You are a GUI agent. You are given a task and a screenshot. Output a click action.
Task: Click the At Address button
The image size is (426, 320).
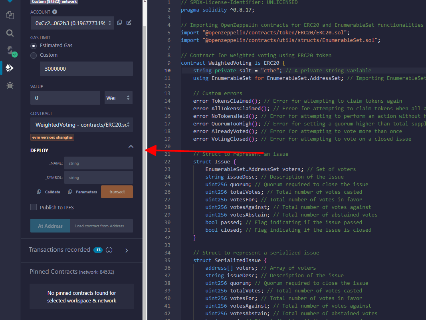tap(50, 226)
